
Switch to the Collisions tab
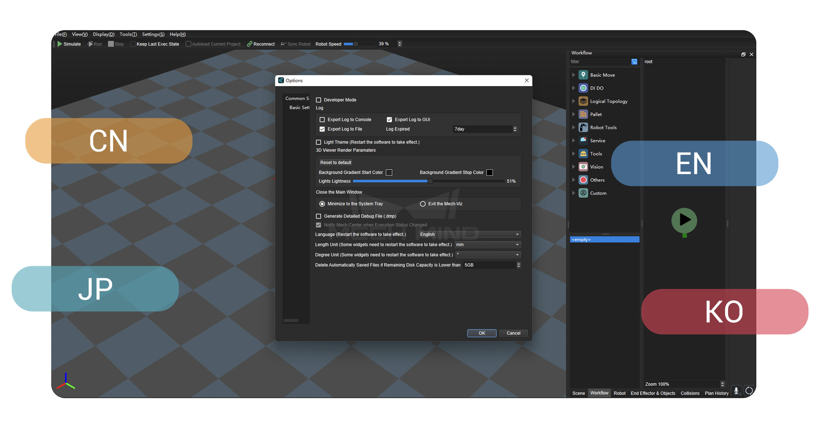(690, 393)
